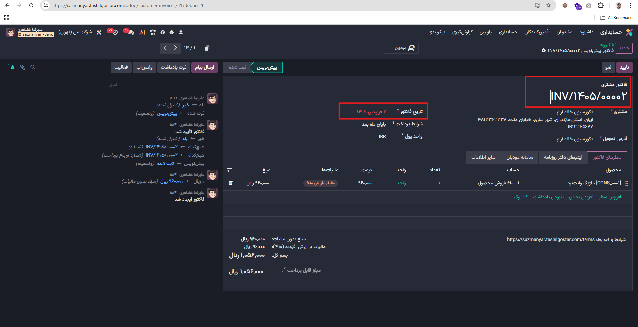
Task: Click the invoice number title field
Action: (x=588, y=96)
